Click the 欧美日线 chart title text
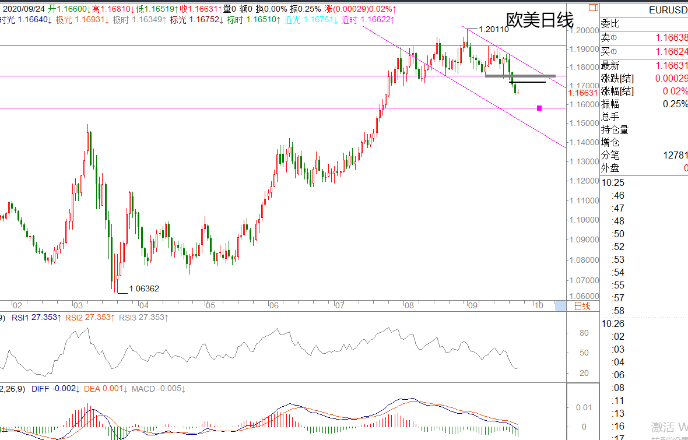Image resolution: width=688 pixels, height=440 pixels. coord(540,20)
